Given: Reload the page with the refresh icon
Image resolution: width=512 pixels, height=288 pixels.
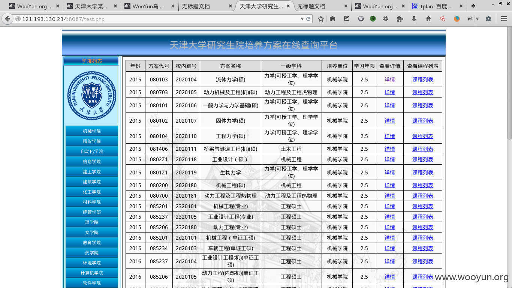Looking at the screenshot, I should click(x=308, y=19).
